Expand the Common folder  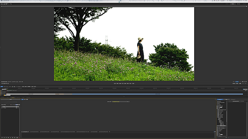(x=217, y=112)
